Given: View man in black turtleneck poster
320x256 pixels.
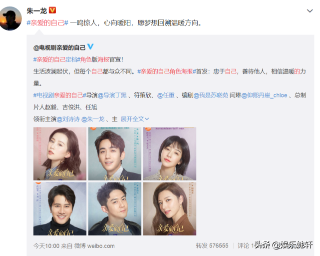Looking at the screenshot, I should 60,209.
